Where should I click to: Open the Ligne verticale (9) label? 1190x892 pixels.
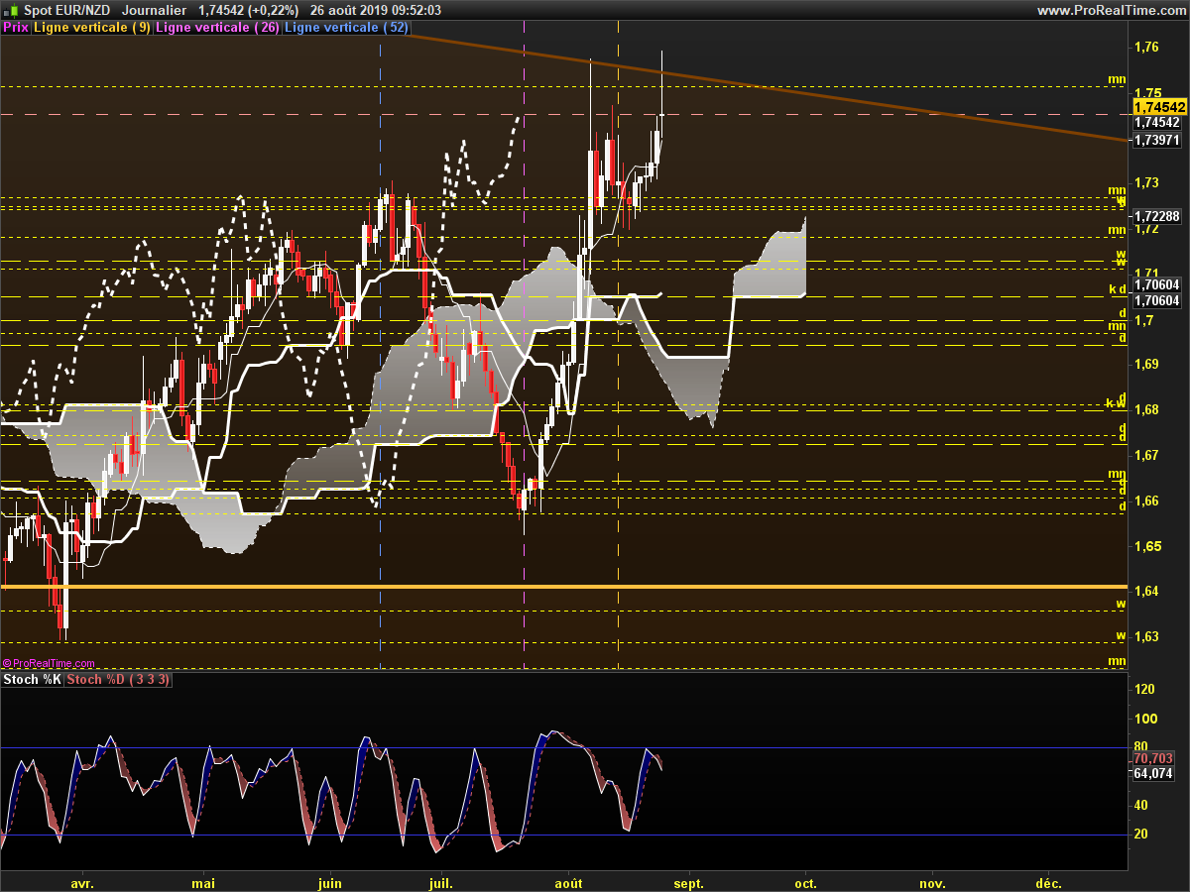(92, 28)
